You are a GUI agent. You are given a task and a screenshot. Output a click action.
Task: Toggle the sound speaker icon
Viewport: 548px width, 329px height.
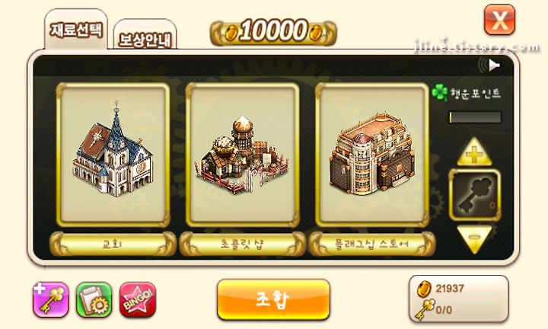click(489, 65)
